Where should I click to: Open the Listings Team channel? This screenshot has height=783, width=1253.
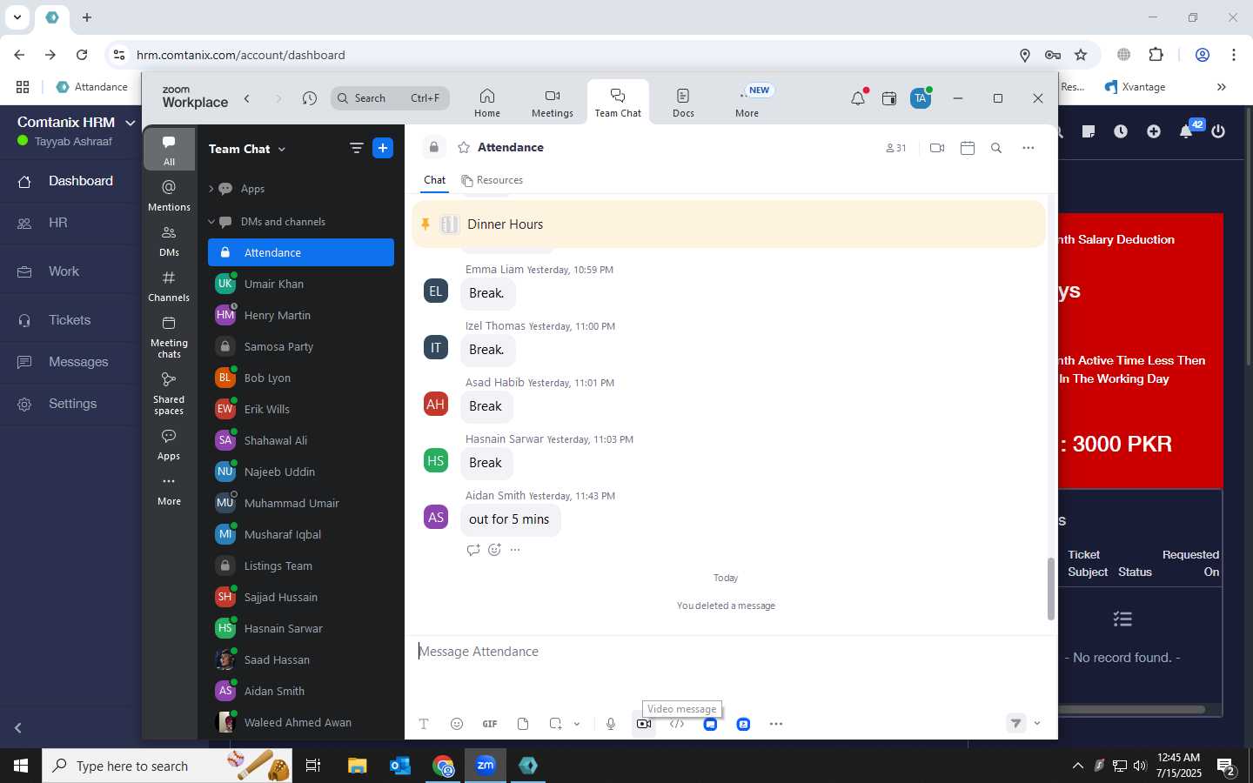click(x=301, y=565)
